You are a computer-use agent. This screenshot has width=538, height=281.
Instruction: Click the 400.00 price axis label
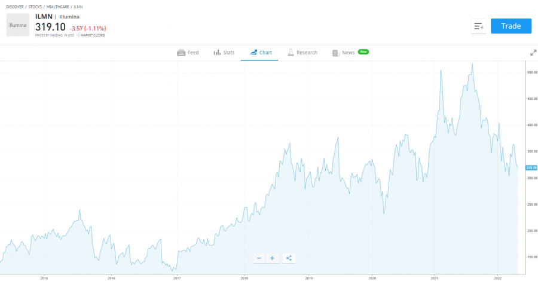point(532,125)
